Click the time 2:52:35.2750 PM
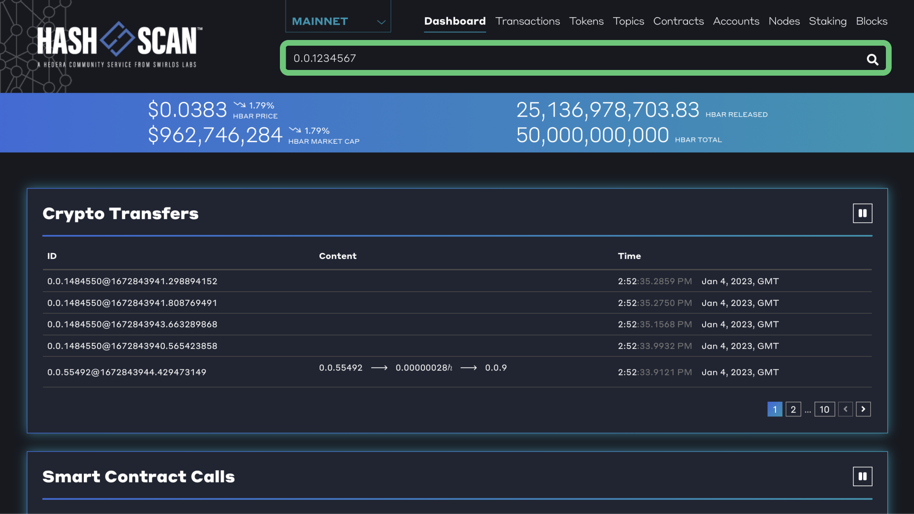Screen dimensions: 914x514 tap(655, 303)
